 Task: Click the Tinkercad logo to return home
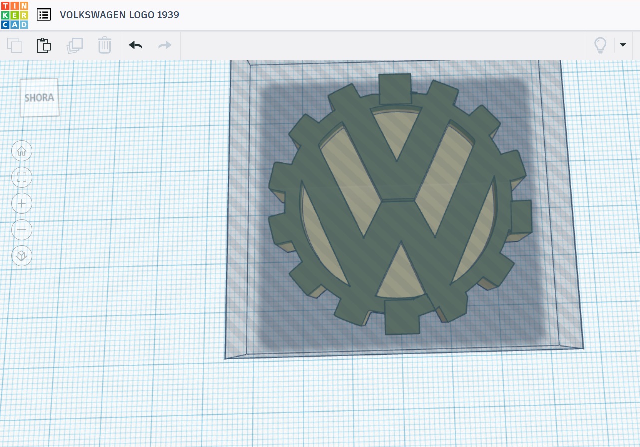[14, 14]
